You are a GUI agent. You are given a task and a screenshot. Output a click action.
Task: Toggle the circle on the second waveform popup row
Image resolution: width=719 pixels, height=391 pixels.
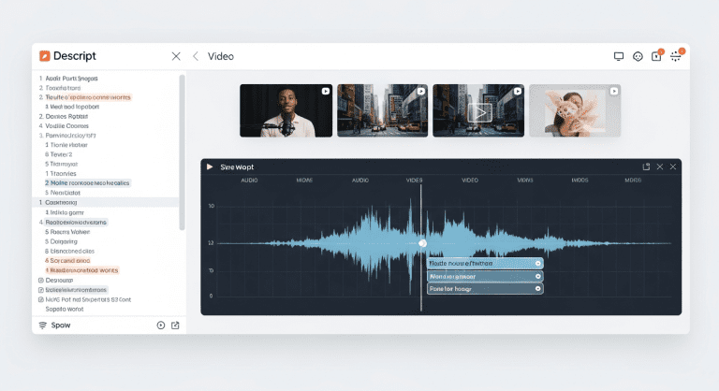[537, 277]
